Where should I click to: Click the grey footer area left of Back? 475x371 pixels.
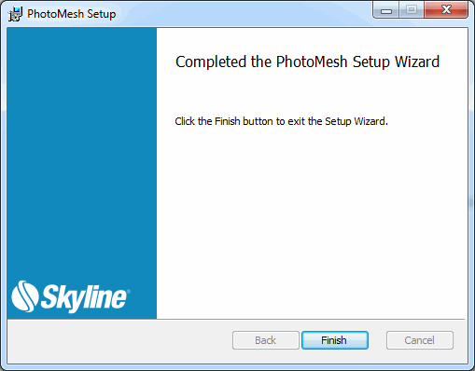point(119,340)
